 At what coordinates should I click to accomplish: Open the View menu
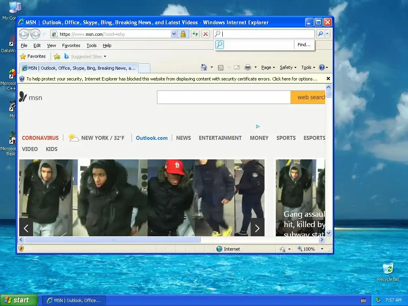pyautogui.click(x=51, y=45)
